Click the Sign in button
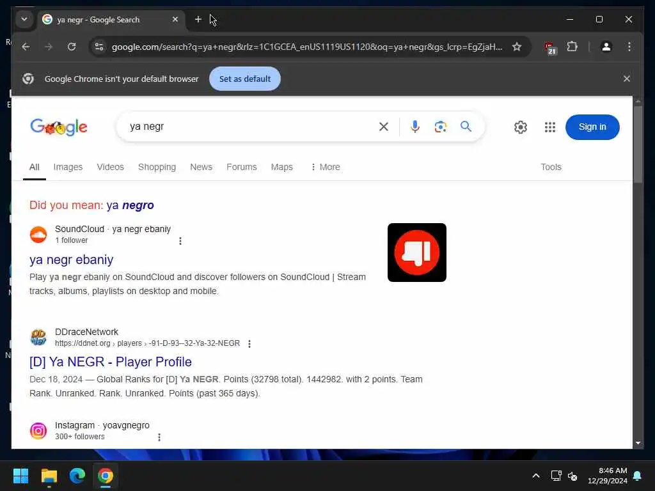This screenshot has width=655, height=491. click(x=592, y=127)
